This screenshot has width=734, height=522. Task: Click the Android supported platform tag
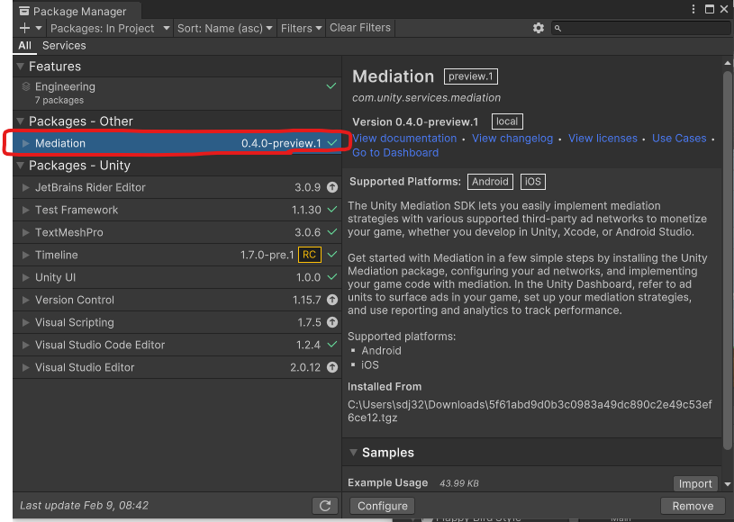point(490,182)
